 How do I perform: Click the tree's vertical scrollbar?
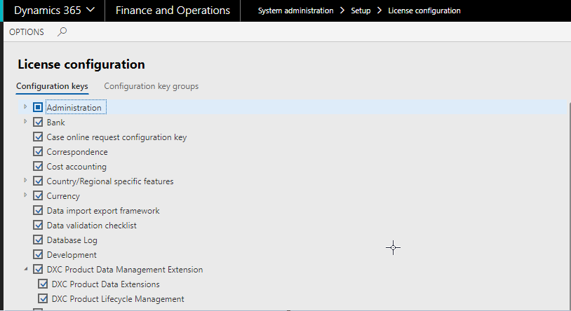coord(570,205)
